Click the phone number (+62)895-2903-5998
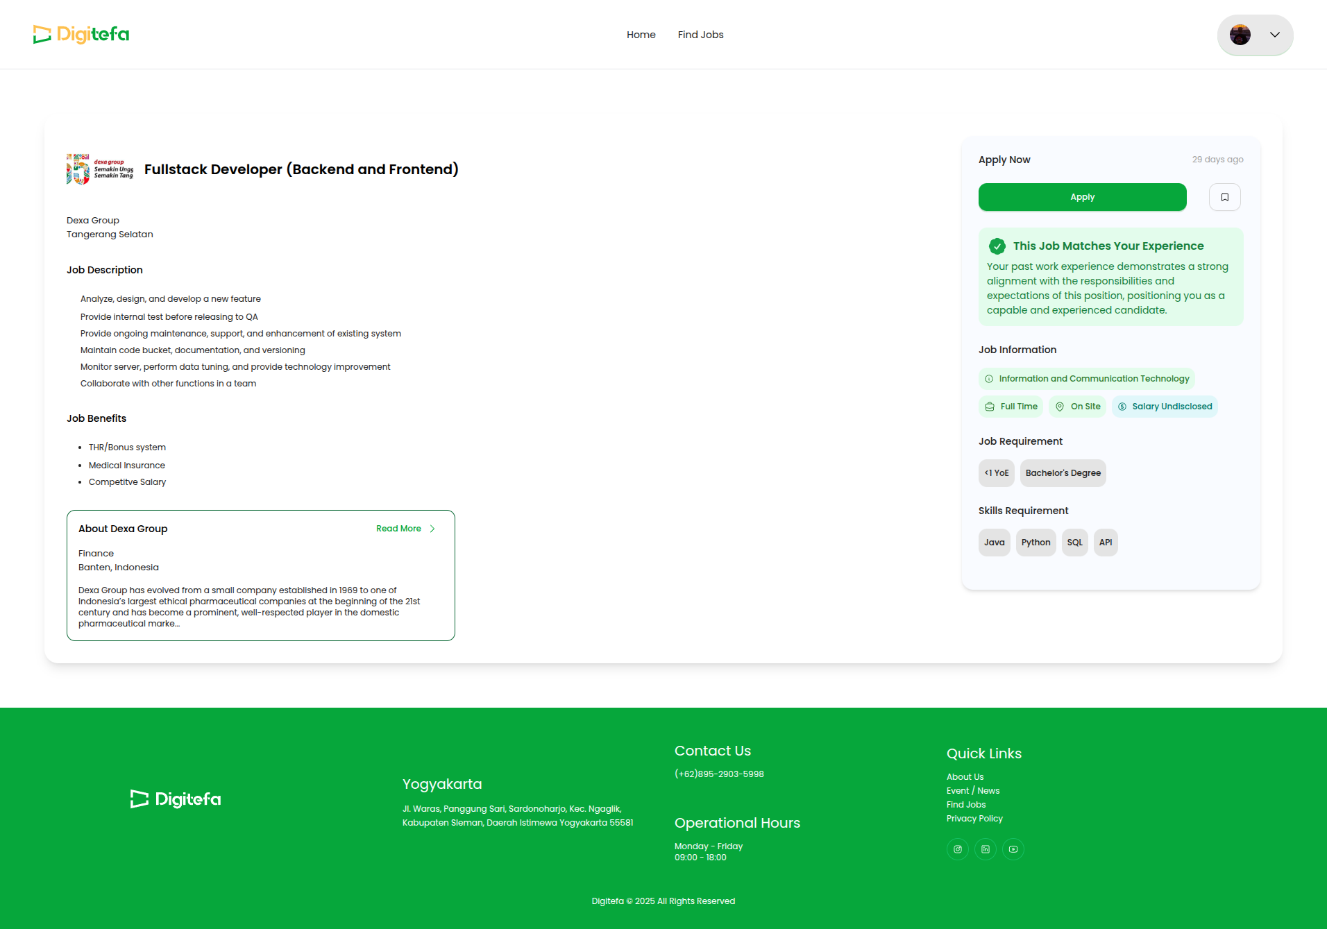This screenshot has width=1327, height=929. pyautogui.click(x=719, y=774)
